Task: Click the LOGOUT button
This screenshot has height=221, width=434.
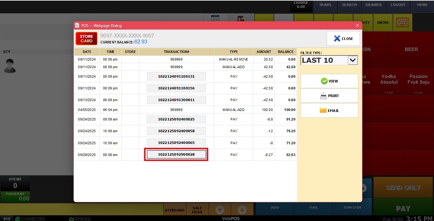Action: tap(398, 5)
